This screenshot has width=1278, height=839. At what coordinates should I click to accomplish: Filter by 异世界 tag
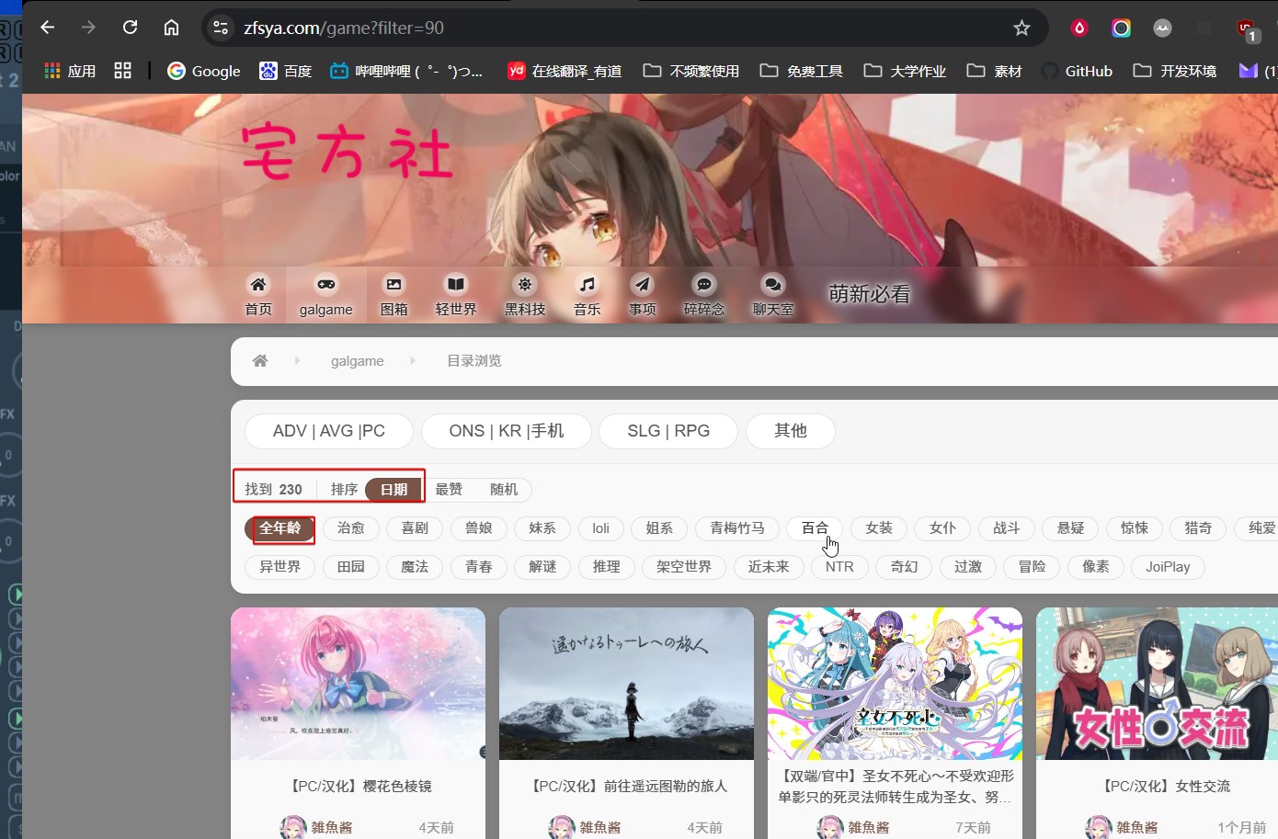click(280, 567)
